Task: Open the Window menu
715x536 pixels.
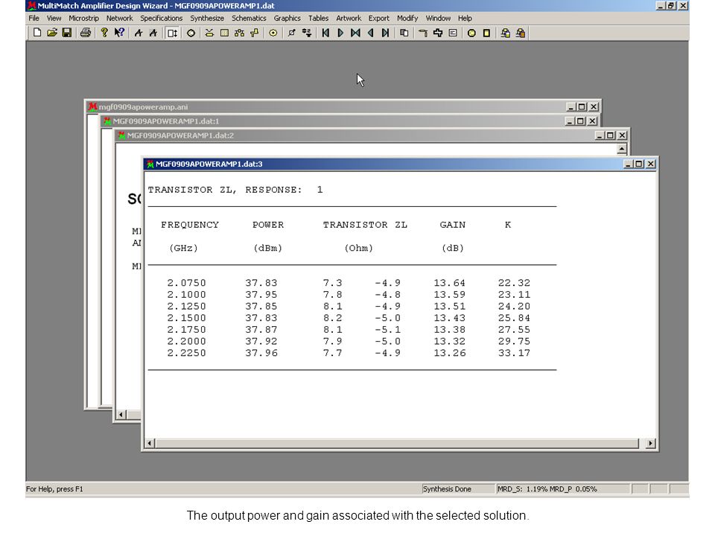Action: (x=438, y=18)
